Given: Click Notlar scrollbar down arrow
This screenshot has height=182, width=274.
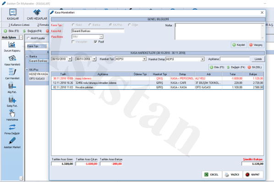Looking at the screenshot, I should tap(263, 37).
